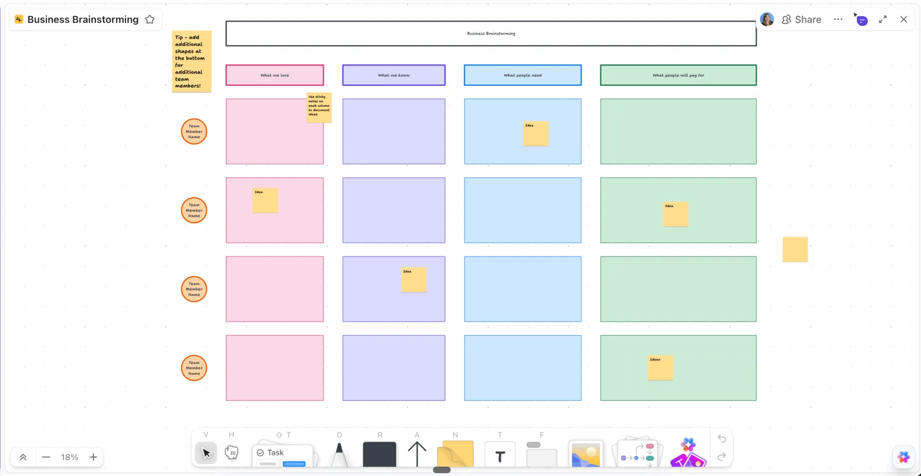Zoom out with the minus button

point(46,457)
